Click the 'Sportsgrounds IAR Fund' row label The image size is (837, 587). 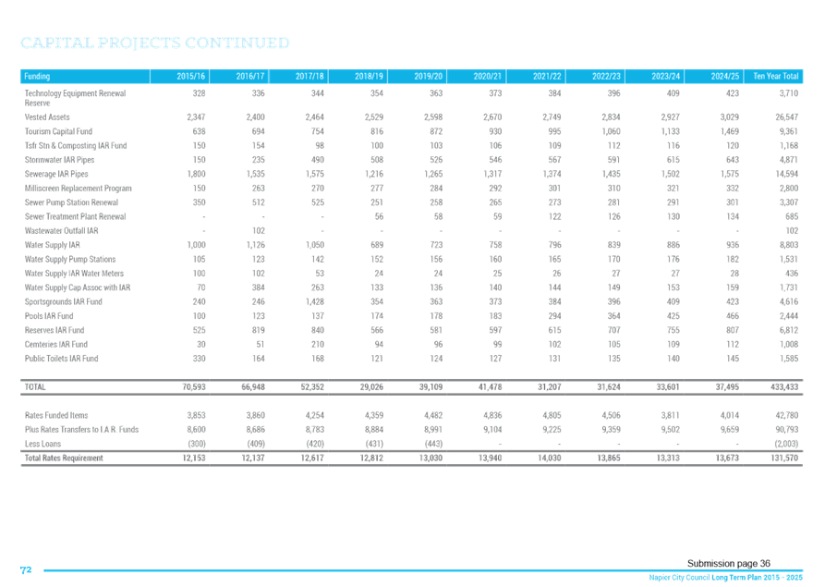pos(63,301)
